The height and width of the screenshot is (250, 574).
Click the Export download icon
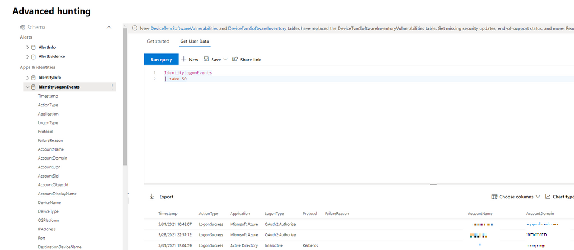click(152, 197)
